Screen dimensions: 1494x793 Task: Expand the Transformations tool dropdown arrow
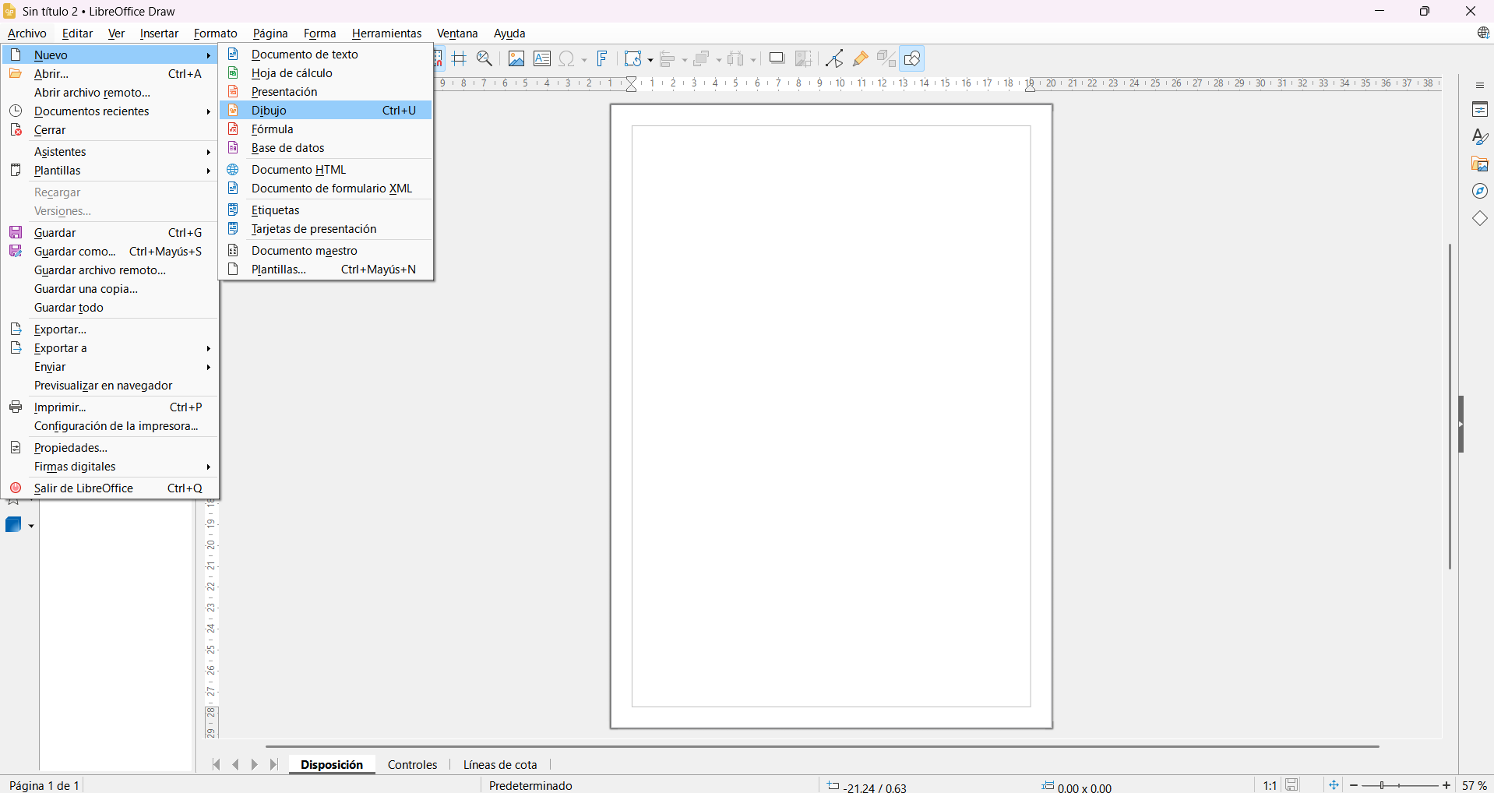650,60
